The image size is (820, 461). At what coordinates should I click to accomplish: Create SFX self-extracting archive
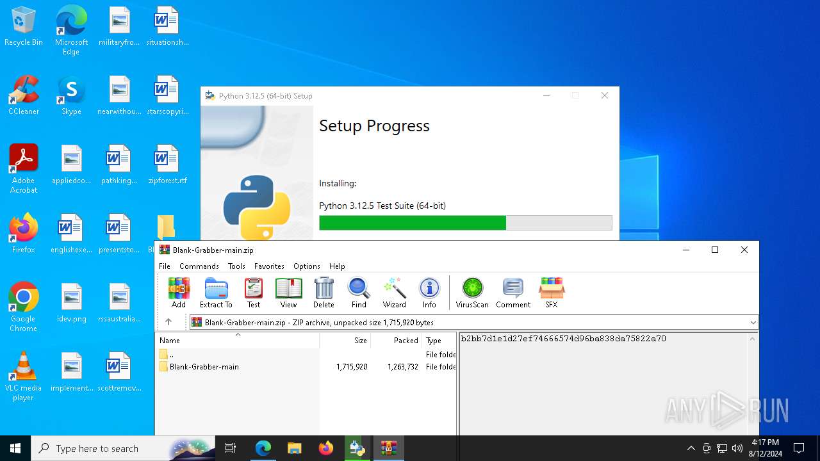[552, 293]
